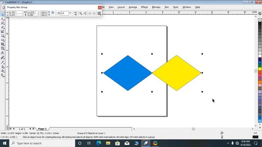Select the Shape tool in toolbox

(x=2, y=19)
